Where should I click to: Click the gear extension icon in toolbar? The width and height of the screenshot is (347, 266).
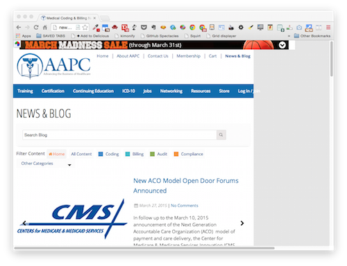click(x=241, y=27)
